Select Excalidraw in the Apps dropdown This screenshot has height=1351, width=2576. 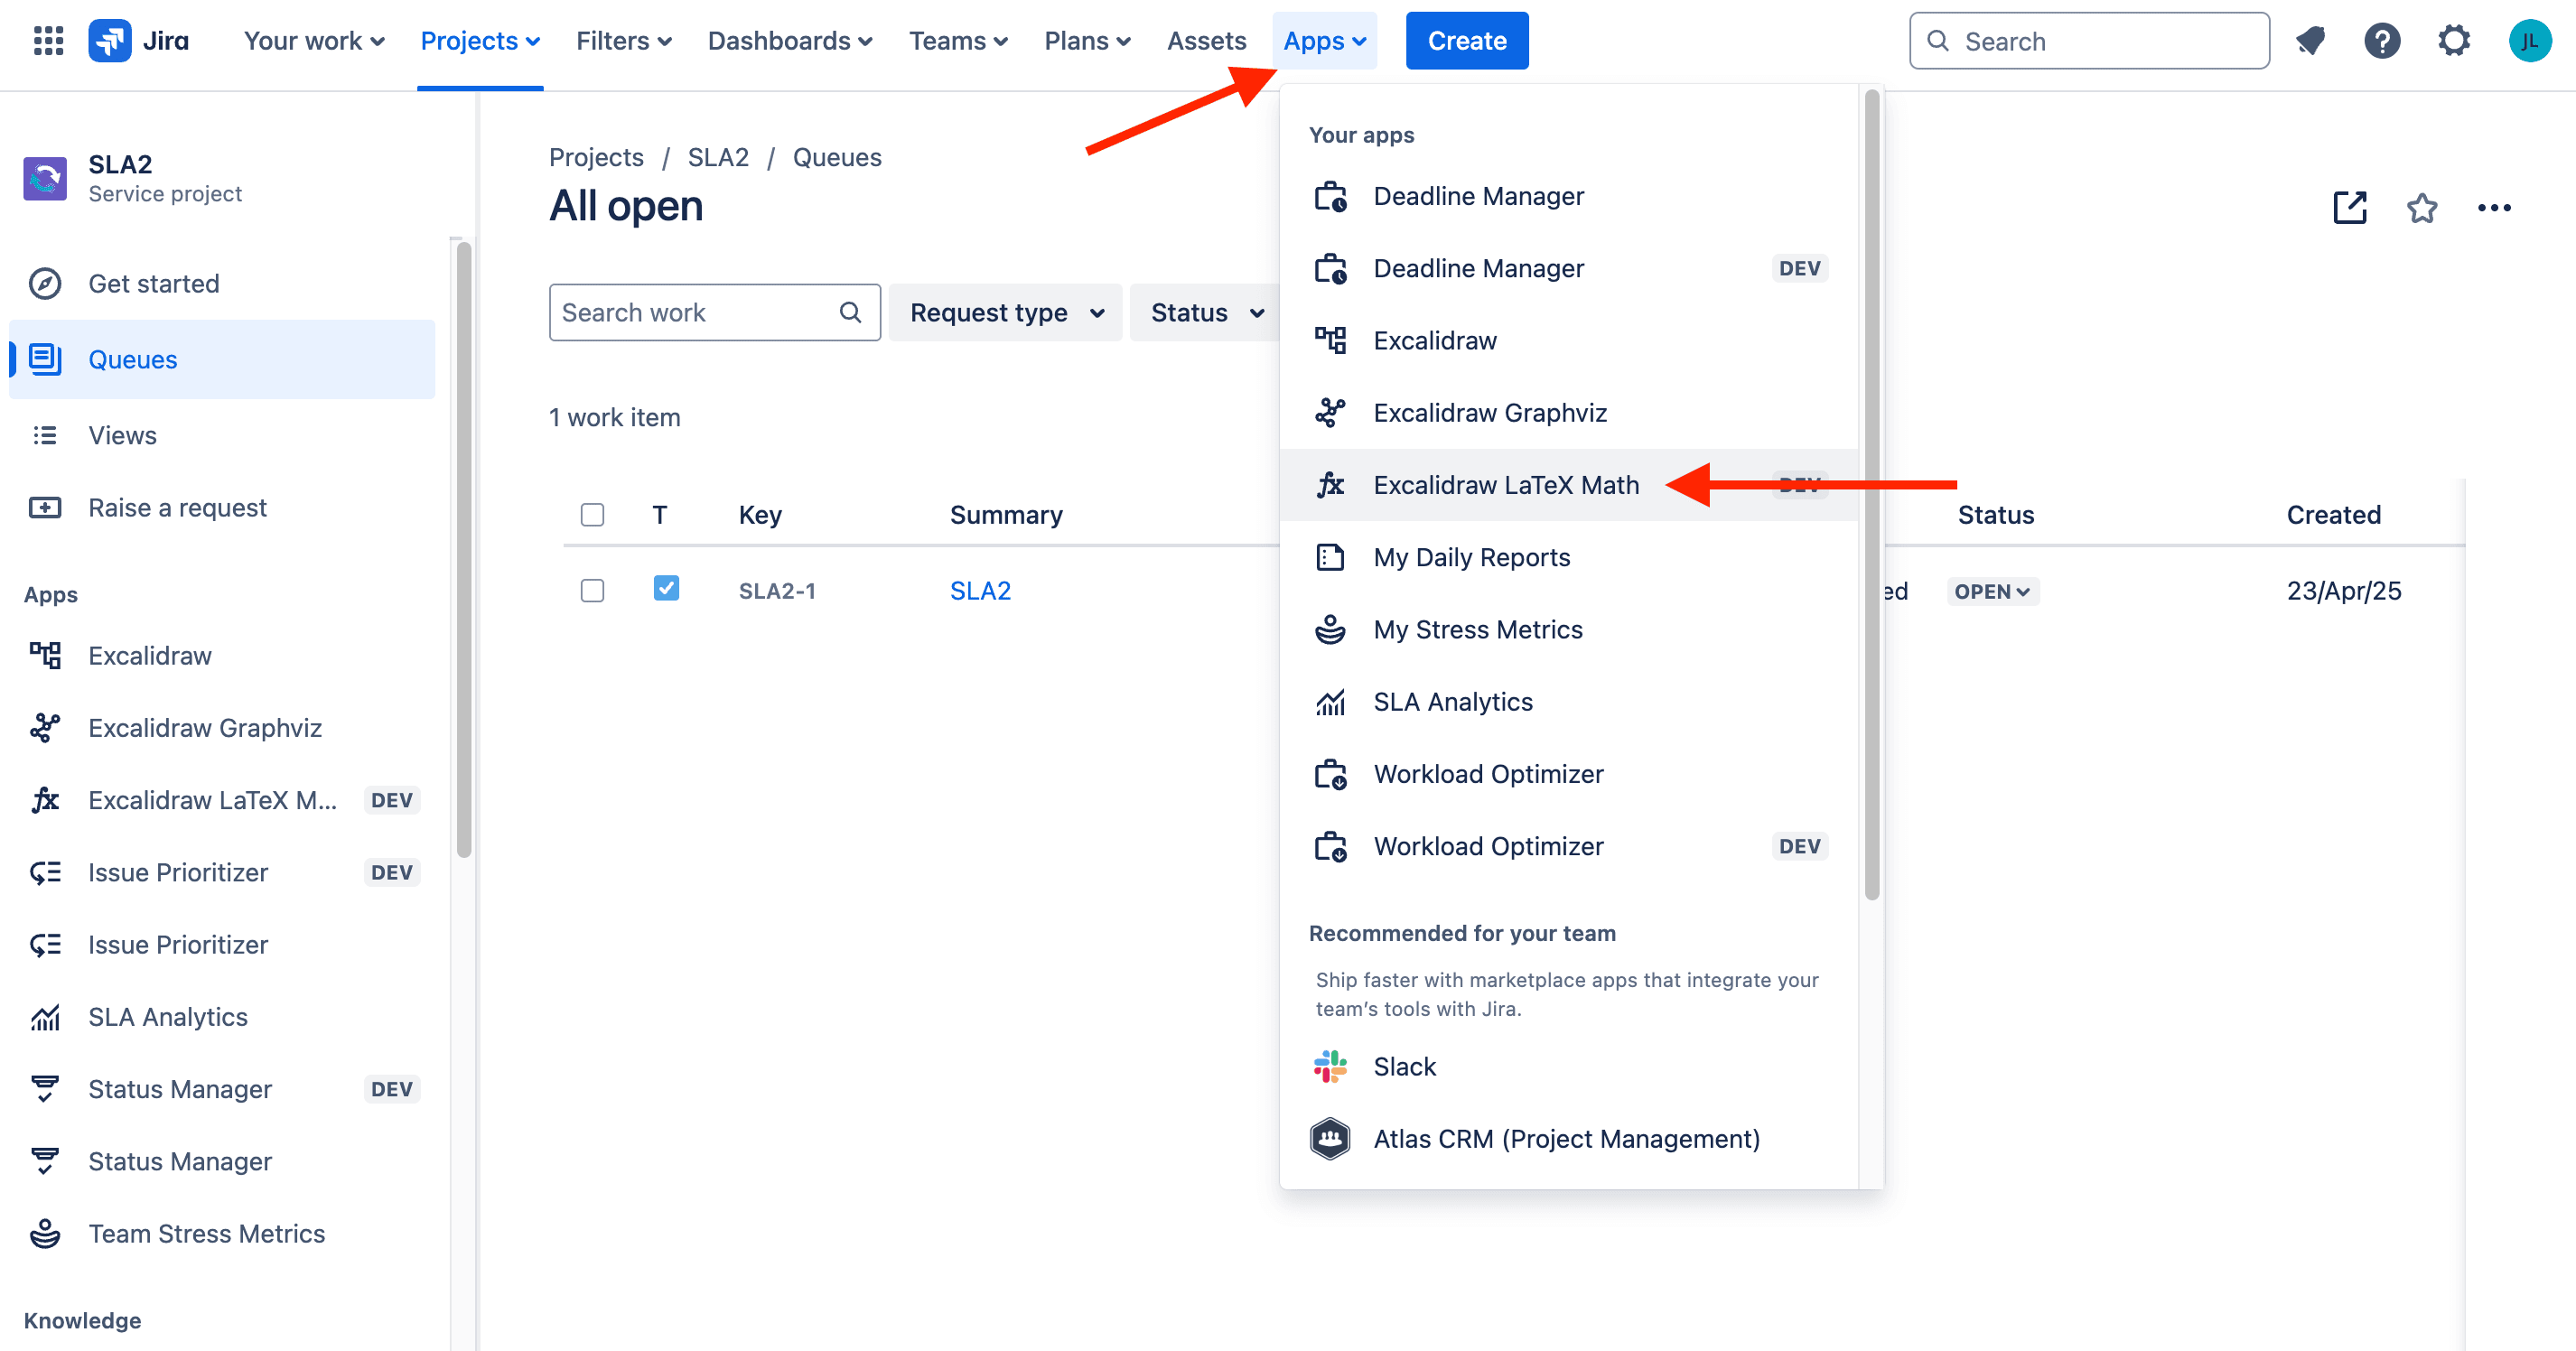1570,341
